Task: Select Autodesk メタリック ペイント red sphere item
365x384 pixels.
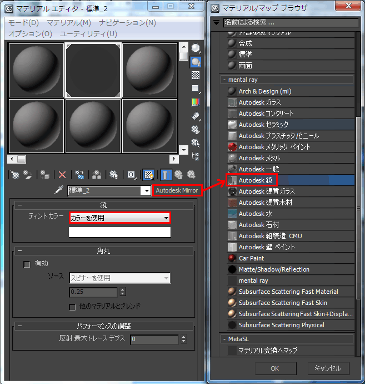Action: [291, 147]
